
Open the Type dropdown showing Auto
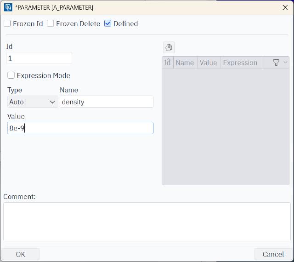tap(32, 102)
